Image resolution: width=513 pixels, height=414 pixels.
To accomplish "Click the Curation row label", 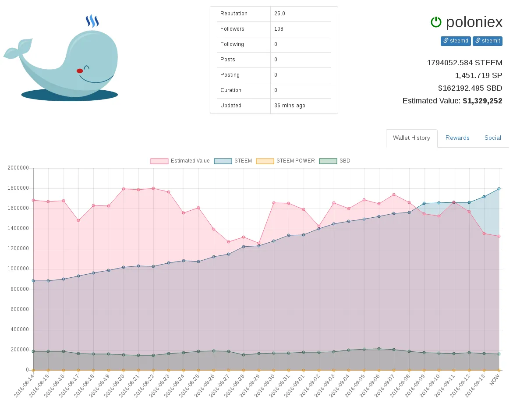I will tap(231, 90).
